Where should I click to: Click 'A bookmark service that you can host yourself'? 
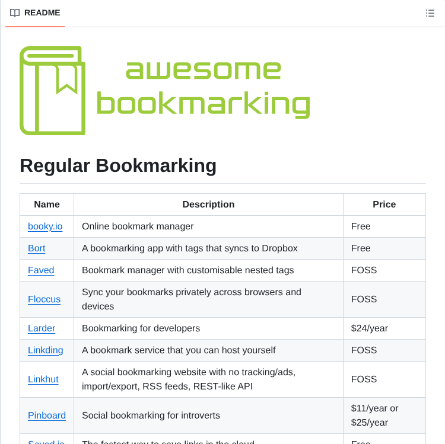[179, 350]
